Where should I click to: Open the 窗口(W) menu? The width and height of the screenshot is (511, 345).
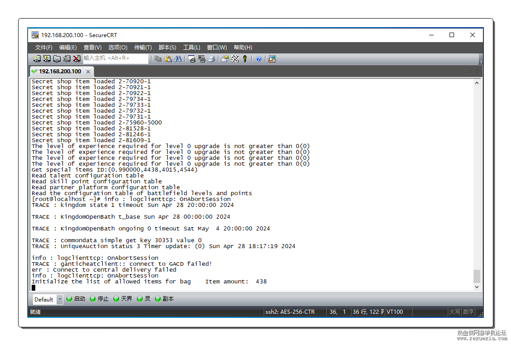pos(217,48)
